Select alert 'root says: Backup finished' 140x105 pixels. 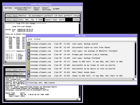click(86, 58)
